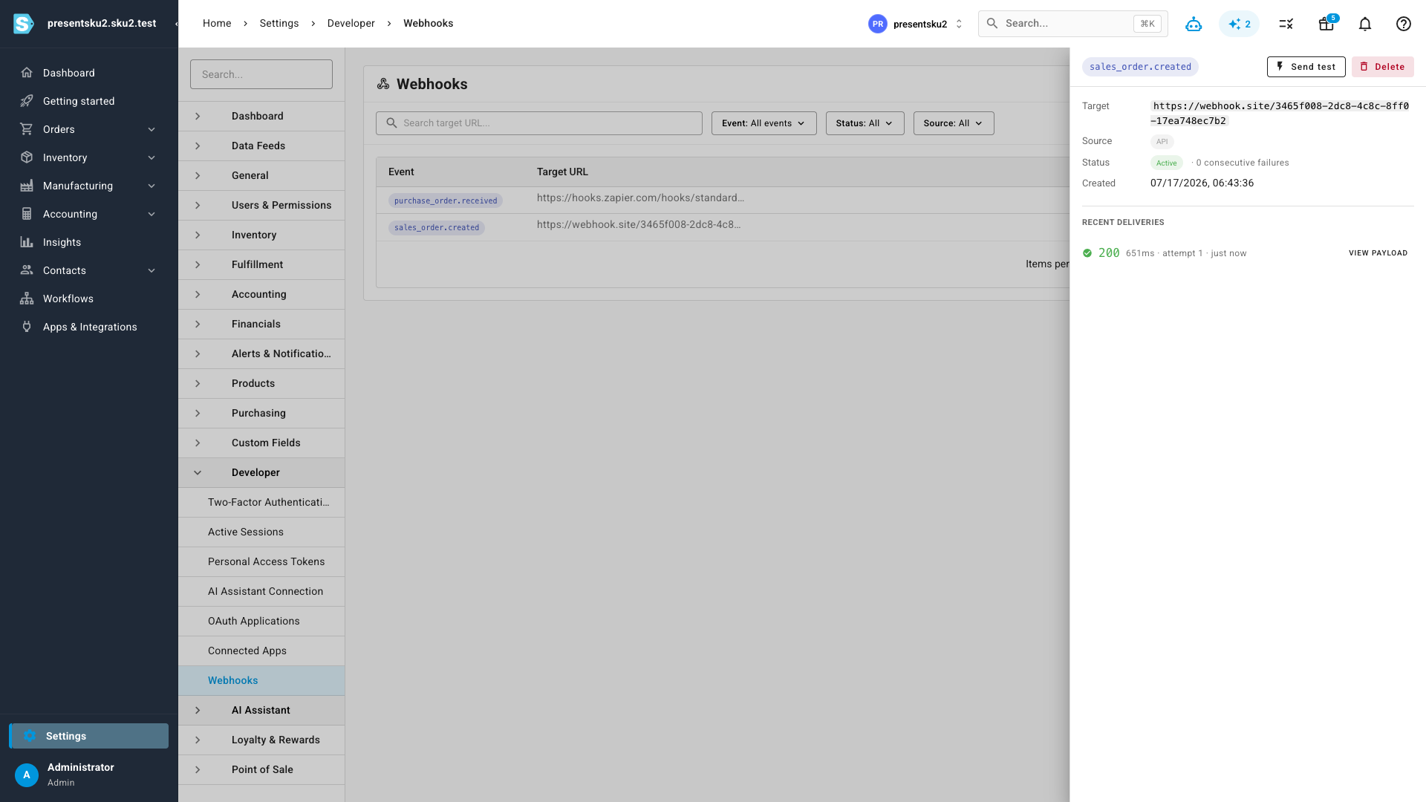Click the settings Search field
Screen dimensions: 1426x802
pyautogui.click(x=261, y=74)
